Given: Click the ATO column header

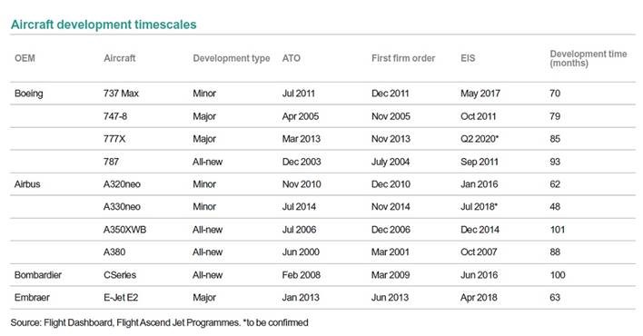Looking at the screenshot, I should (292, 58).
